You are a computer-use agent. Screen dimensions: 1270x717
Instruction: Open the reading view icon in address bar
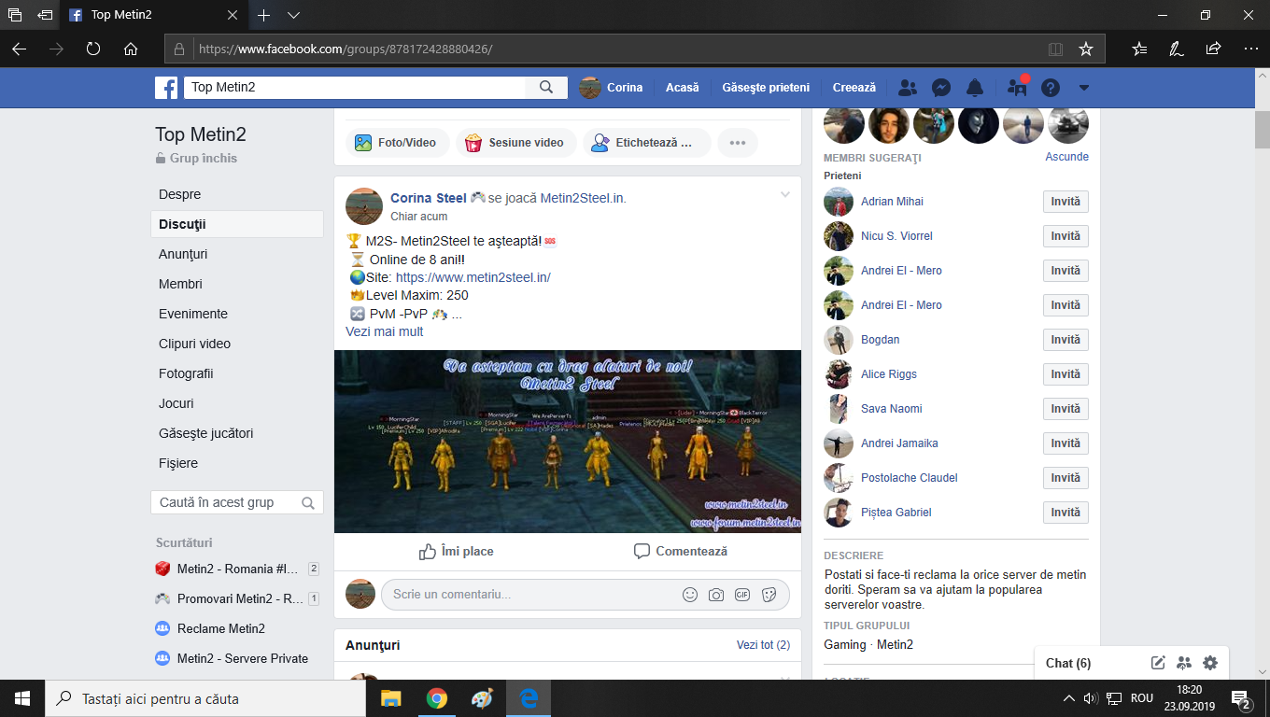click(1055, 49)
